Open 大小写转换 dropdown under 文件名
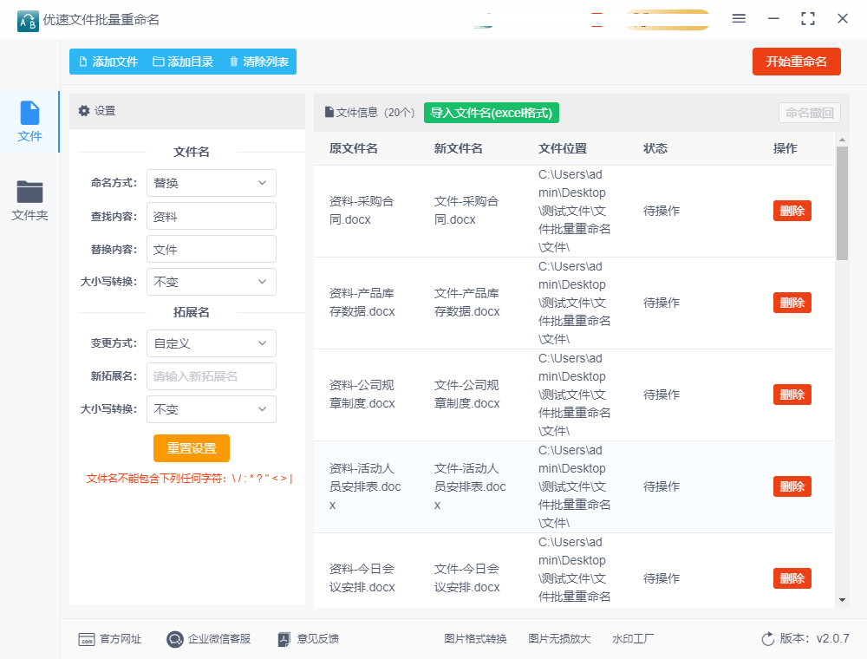This screenshot has width=867, height=659. tap(212, 282)
